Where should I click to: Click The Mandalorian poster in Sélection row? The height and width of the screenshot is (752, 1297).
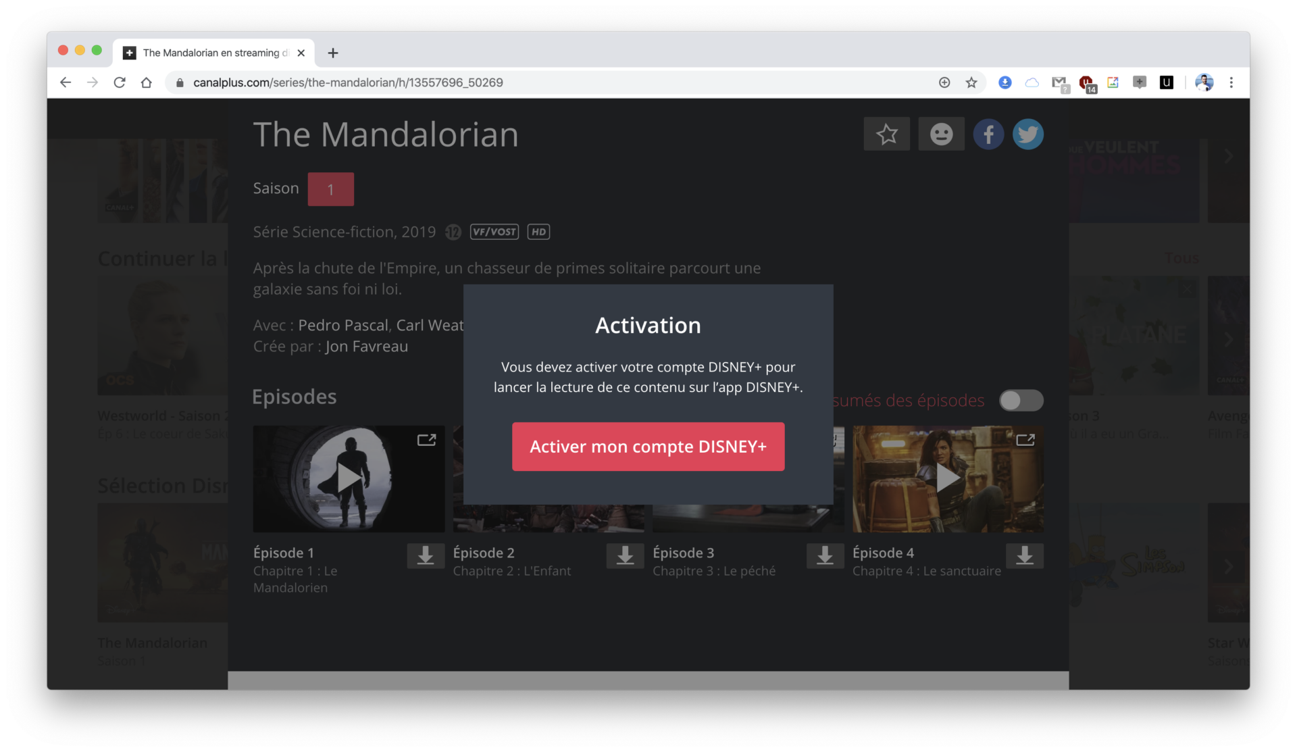coord(162,562)
